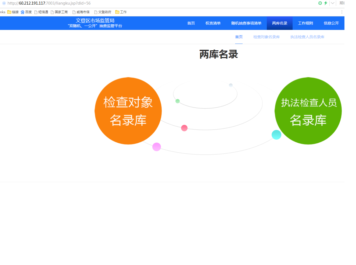Expand the address bar dropdown chevron

point(333,3)
